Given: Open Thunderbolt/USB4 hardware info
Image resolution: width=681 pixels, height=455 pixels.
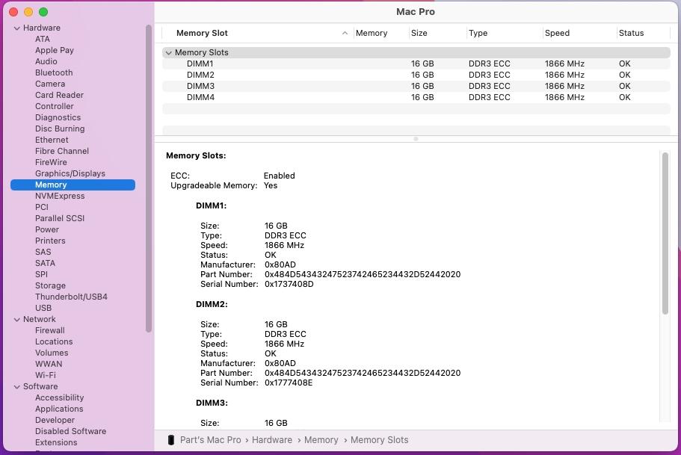Looking at the screenshot, I should [x=71, y=297].
